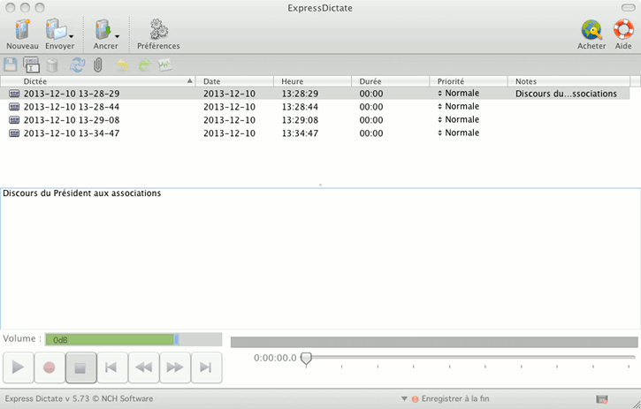
Task: Select dictation 2013-12-10 13-34-47 row
Action: pos(71,133)
